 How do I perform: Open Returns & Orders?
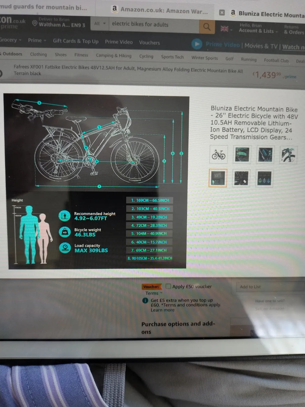[x=294, y=30]
